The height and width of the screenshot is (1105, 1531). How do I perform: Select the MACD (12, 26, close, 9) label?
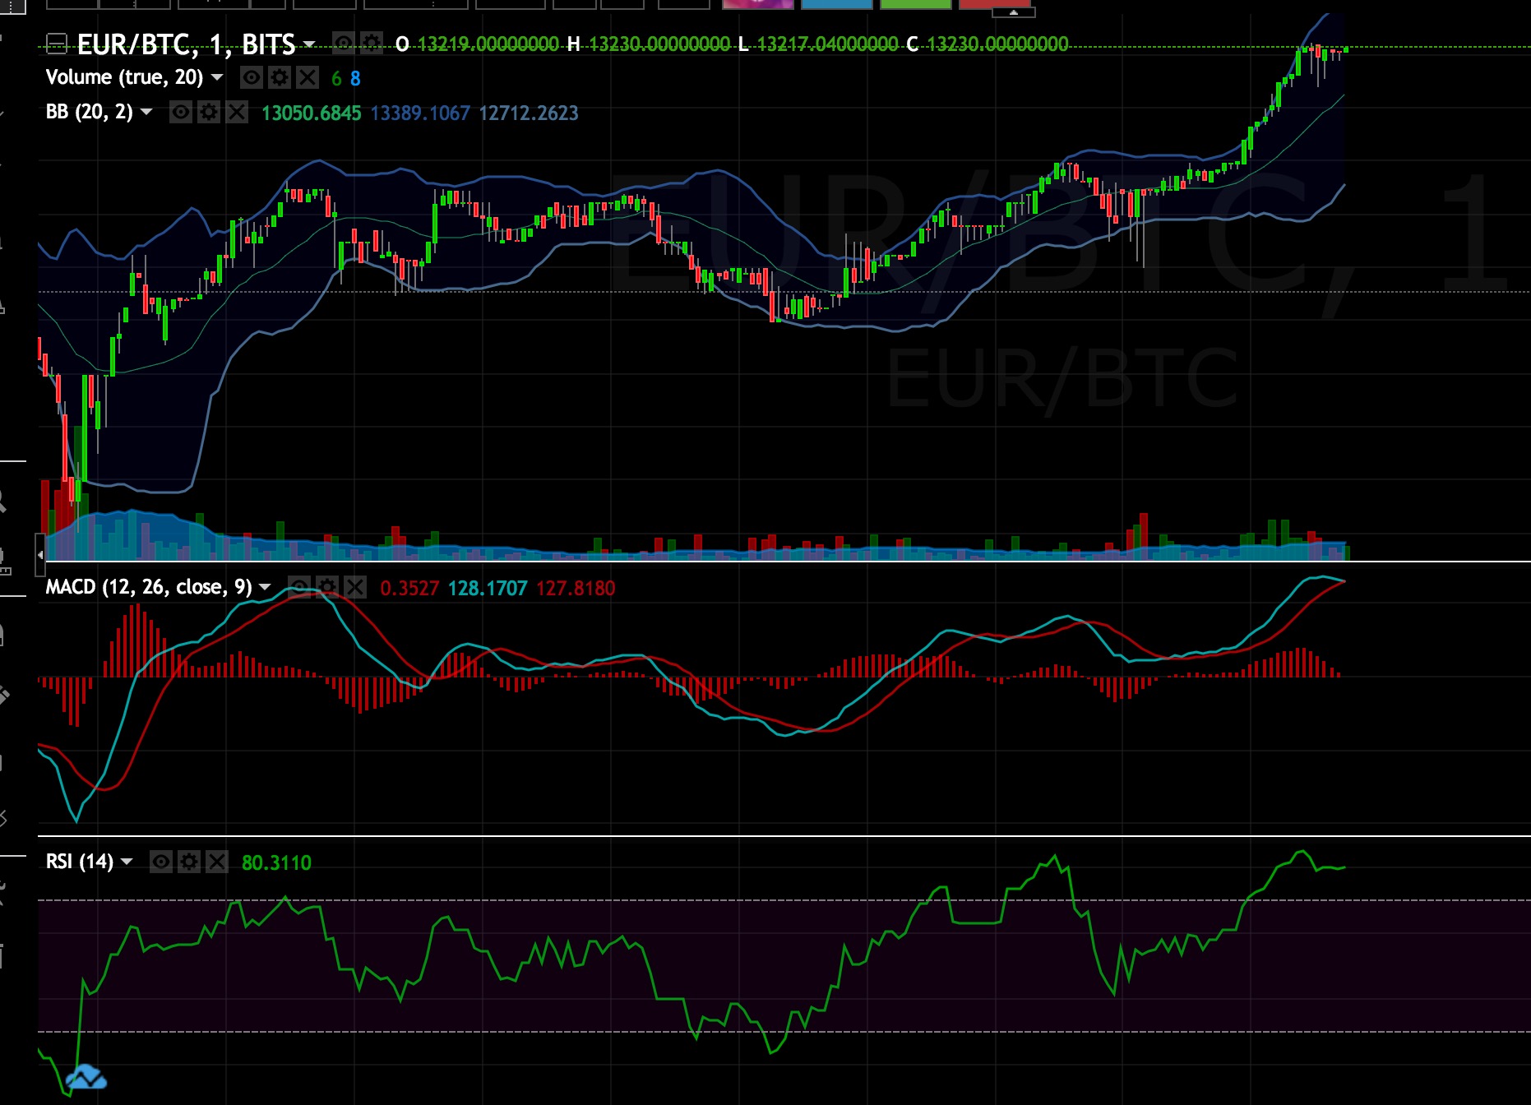click(149, 587)
